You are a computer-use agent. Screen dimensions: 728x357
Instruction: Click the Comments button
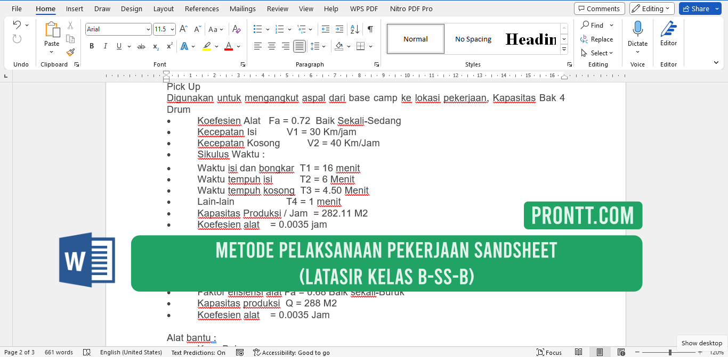click(600, 9)
